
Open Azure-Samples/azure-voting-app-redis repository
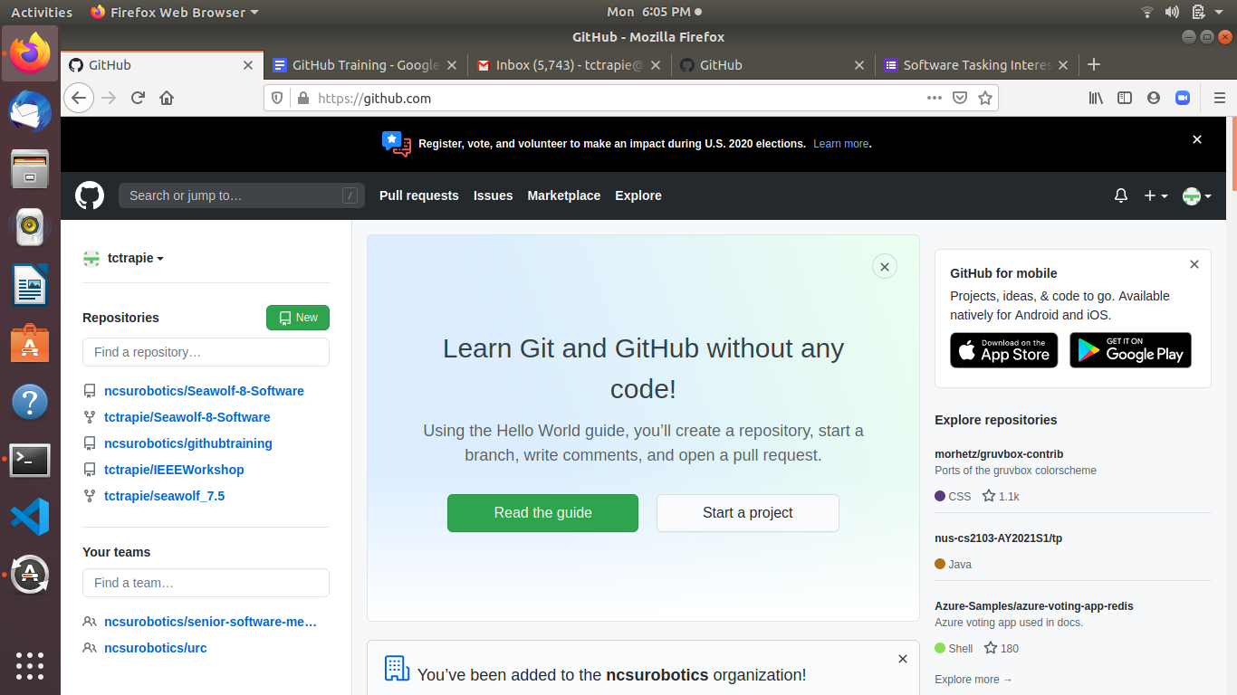coord(1034,606)
